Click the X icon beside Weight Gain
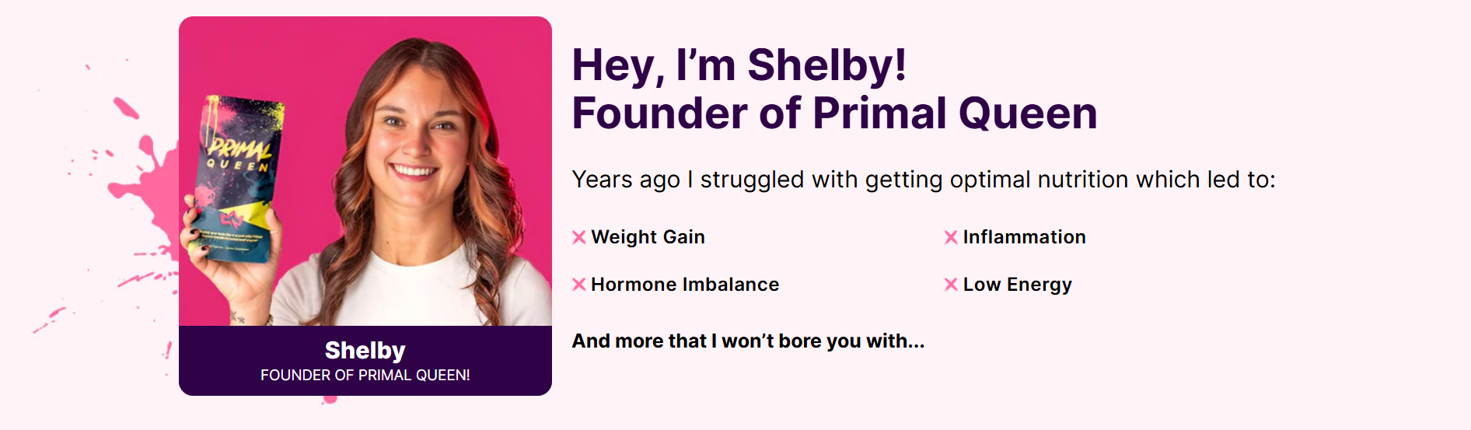1471x430 pixels. (579, 237)
